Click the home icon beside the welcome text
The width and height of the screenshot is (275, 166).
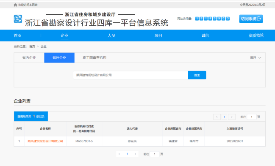tap(15, 5)
